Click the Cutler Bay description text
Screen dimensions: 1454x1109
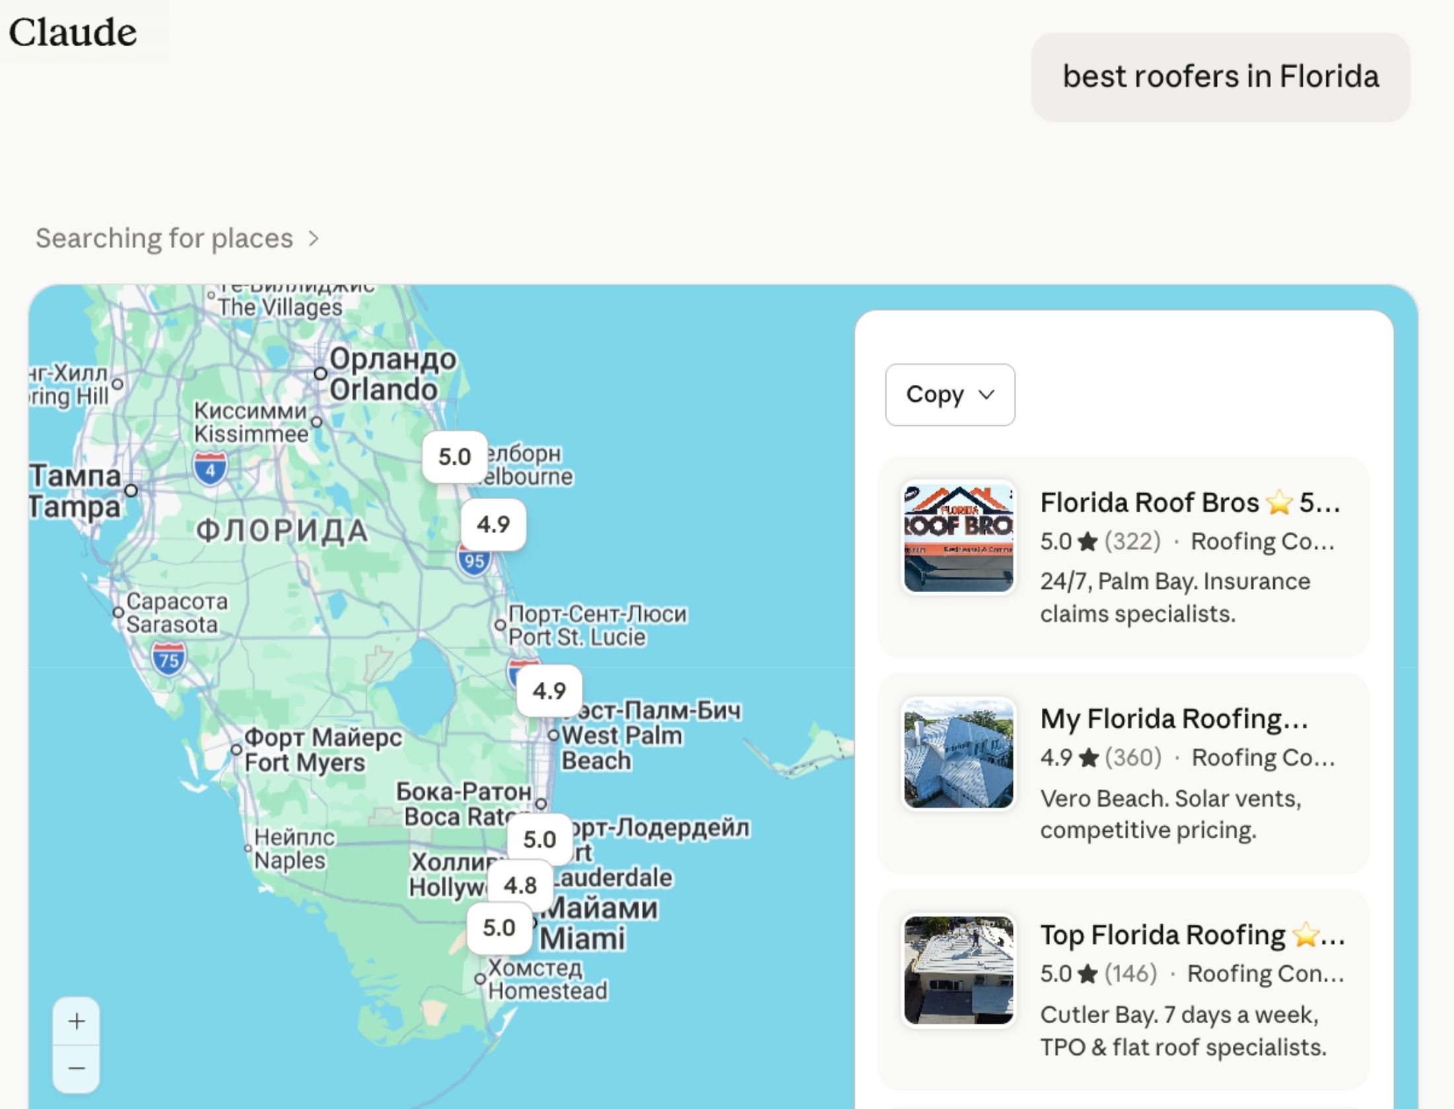click(x=1183, y=1031)
